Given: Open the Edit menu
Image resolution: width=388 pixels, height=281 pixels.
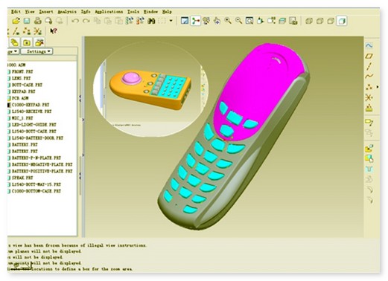Looking at the screenshot, I should 16,12.
